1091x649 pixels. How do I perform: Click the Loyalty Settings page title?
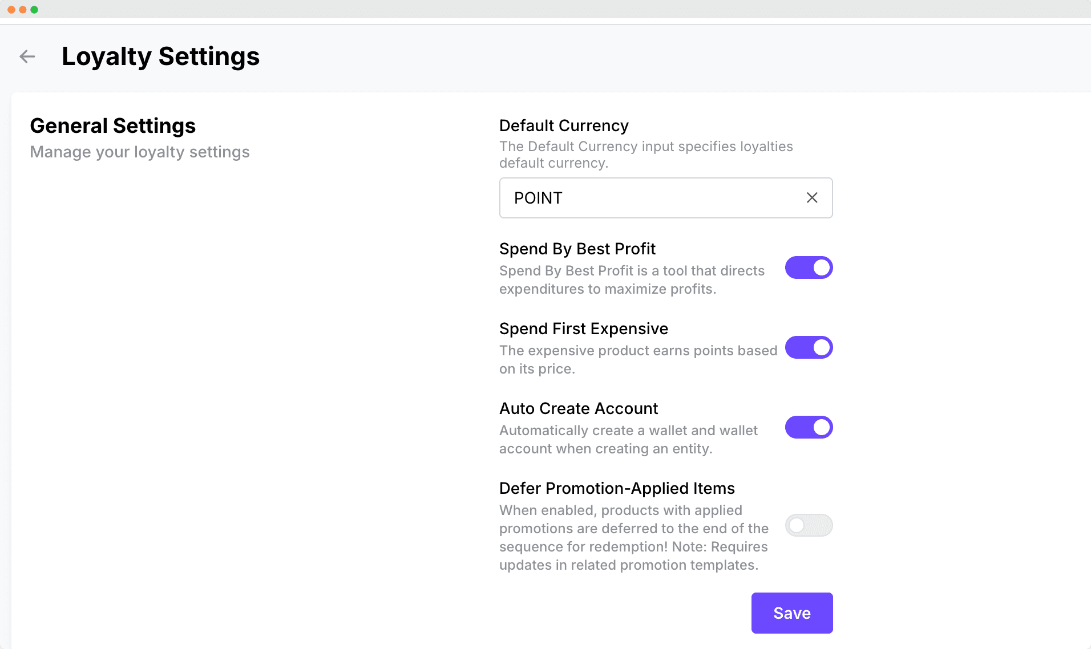pyautogui.click(x=160, y=56)
